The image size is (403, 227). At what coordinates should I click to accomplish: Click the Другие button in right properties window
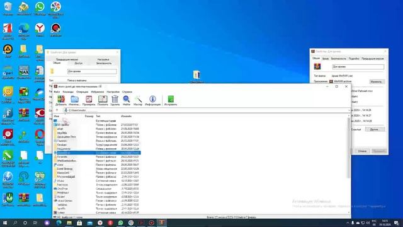coord(375,129)
